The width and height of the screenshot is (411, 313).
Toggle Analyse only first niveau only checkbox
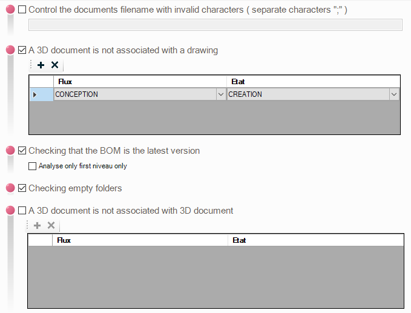(x=33, y=166)
